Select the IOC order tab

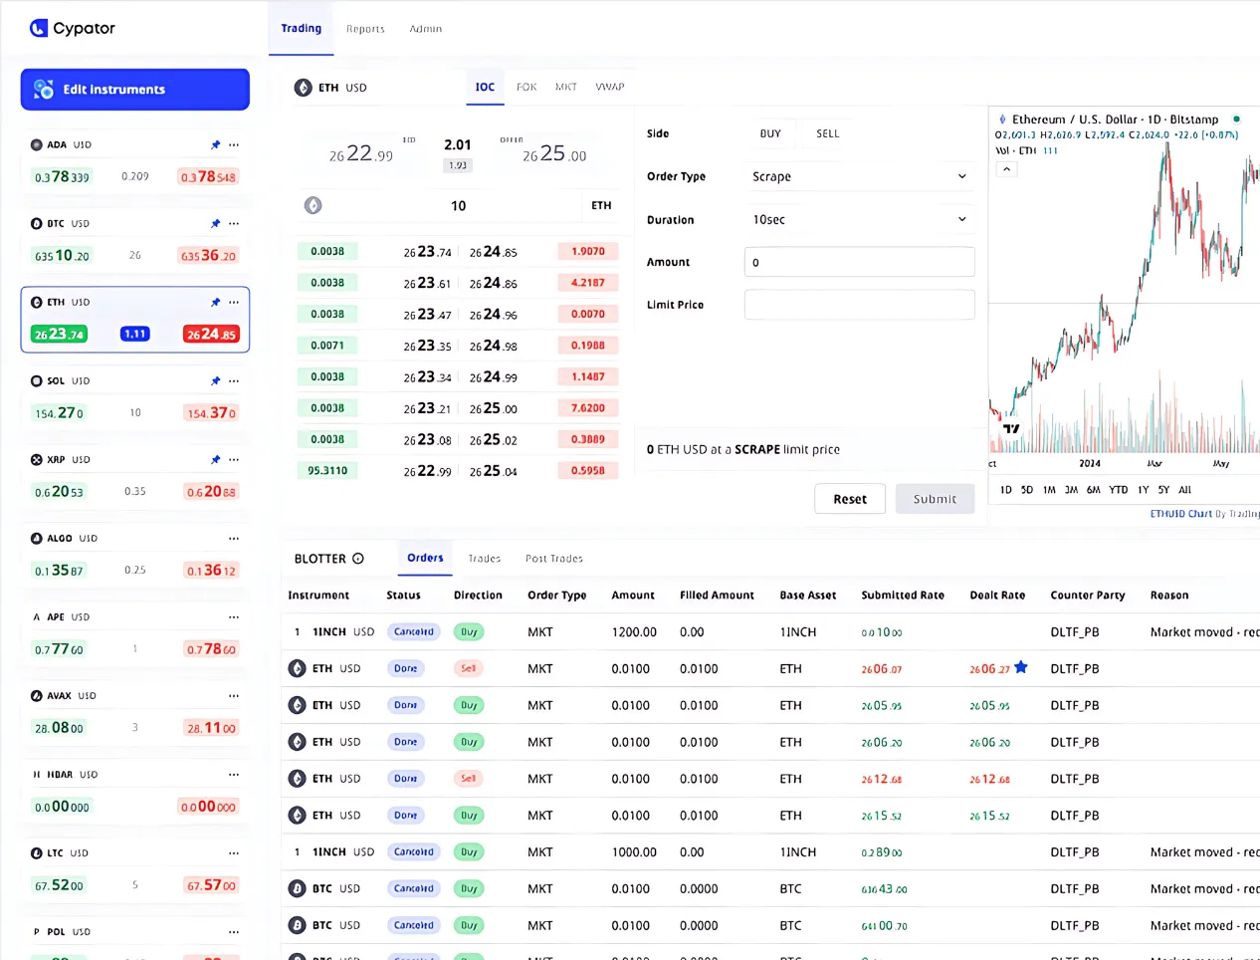[485, 87]
